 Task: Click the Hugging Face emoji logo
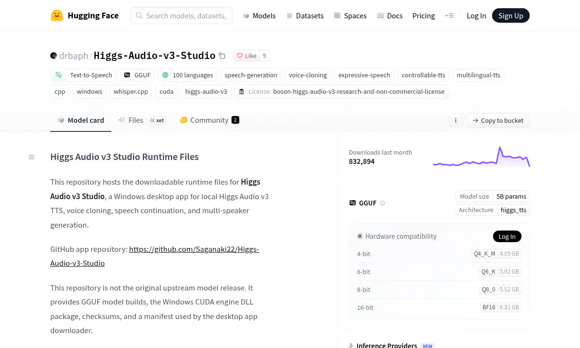(57, 15)
